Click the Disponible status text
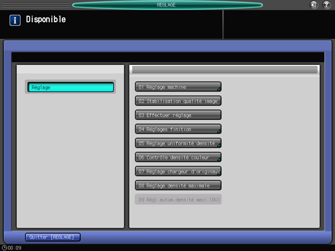The image size is (335, 251). tap(46, 19)
